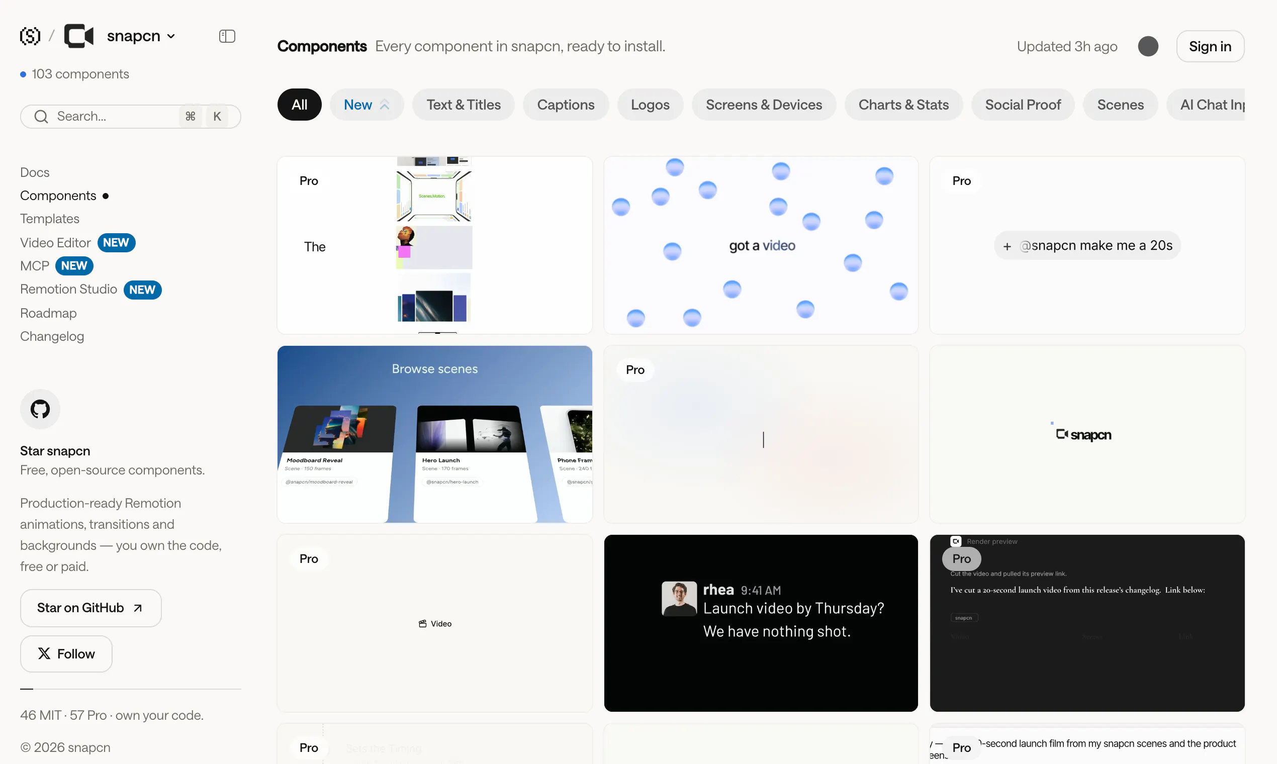This screenshot has width=1277, height=764.
Task: Open the scenes collage Pro card
Action: pos(434,245)
